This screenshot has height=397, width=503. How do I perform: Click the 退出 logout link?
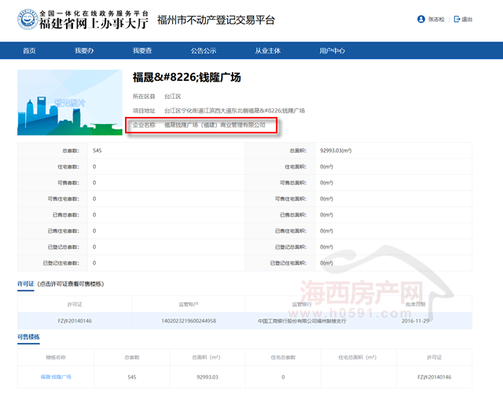[x=468, y=19]
